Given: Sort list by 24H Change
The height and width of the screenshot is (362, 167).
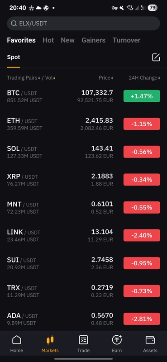Looking at the screenshot, I should [144, 78].
